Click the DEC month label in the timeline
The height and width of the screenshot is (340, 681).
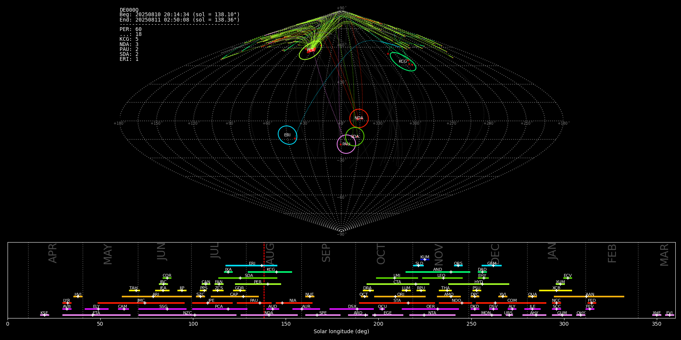pos(495,253)
